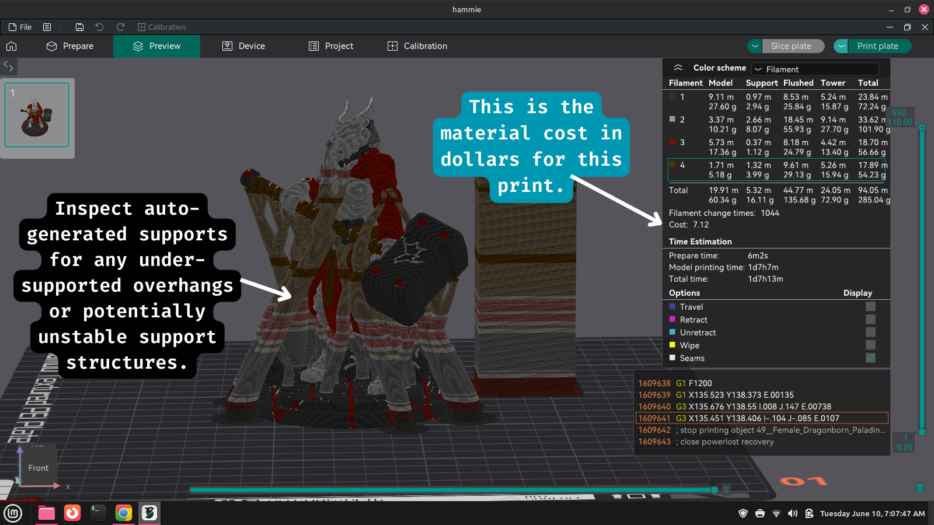The width and height of the screenshot is (934, 525).
Task: Select plate 1 thumbnail
Action: [37, 115]
